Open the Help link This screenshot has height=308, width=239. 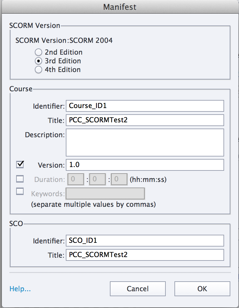(20, 289)
